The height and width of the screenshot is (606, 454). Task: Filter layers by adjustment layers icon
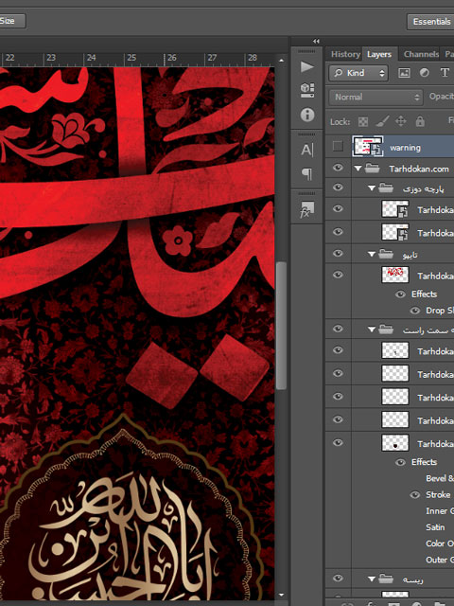425,73
